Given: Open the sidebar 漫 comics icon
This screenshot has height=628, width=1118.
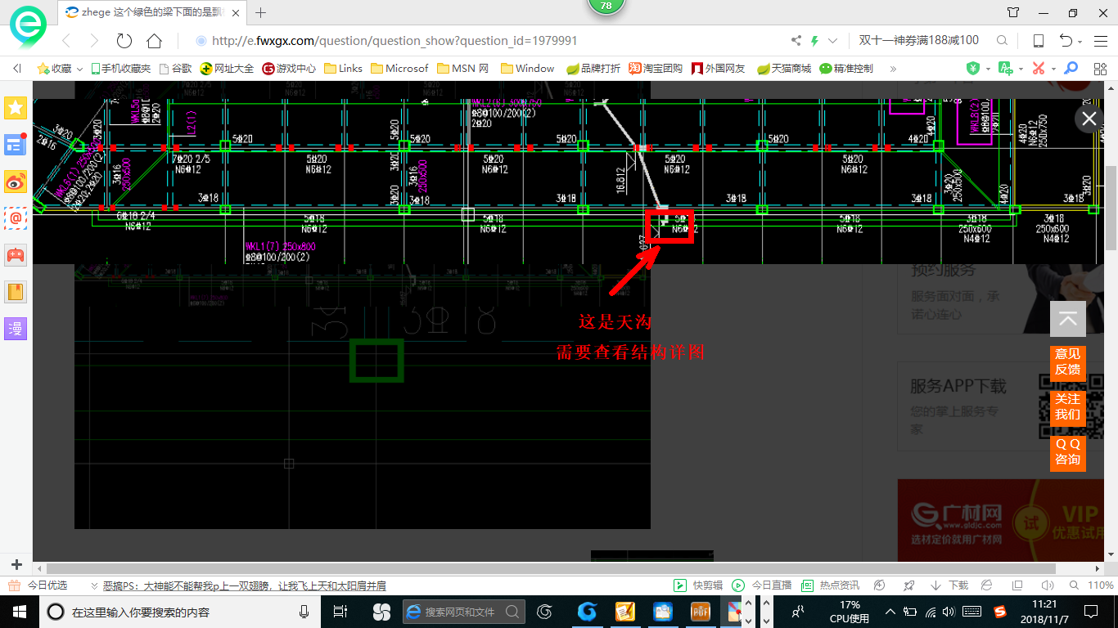Looking at the screenshot, I should click(x=16, y=328).
